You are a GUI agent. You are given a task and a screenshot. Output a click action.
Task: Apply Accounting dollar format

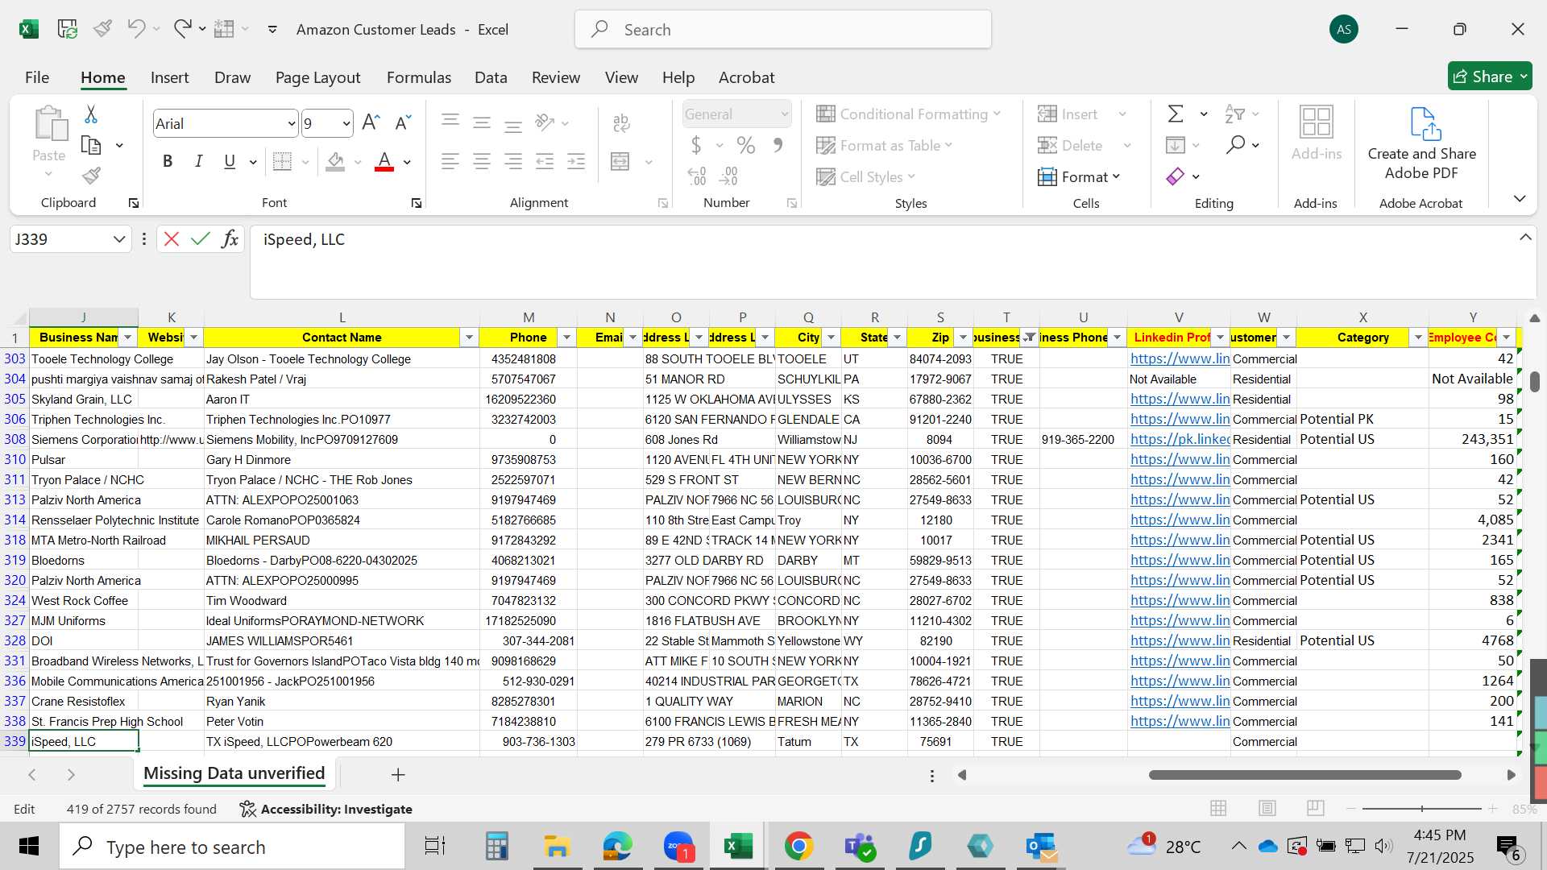[x=696, y=145]
